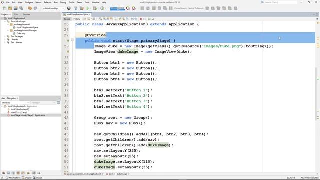Click the stop macro recording icon
320x180 pixels.
[x=144, y=19]
